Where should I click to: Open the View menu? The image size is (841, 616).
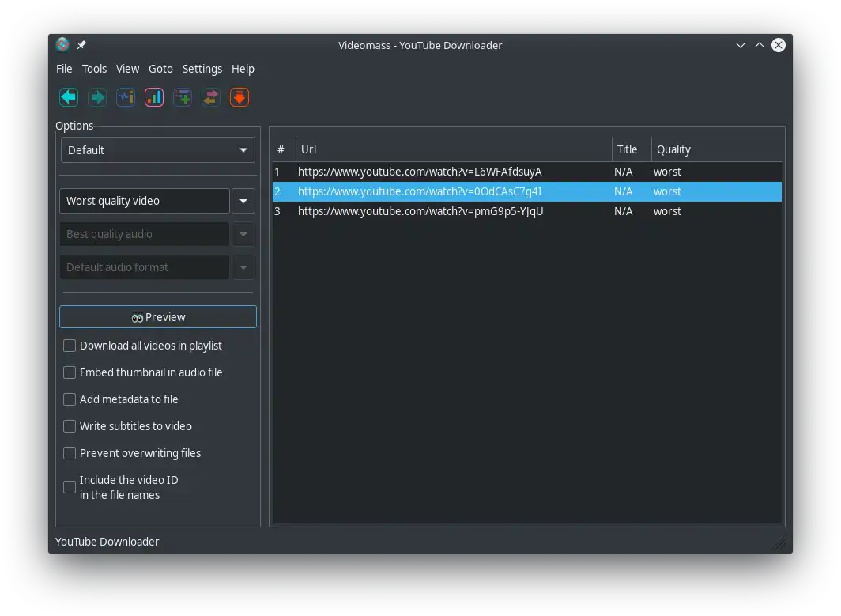(x=128, y=69)
